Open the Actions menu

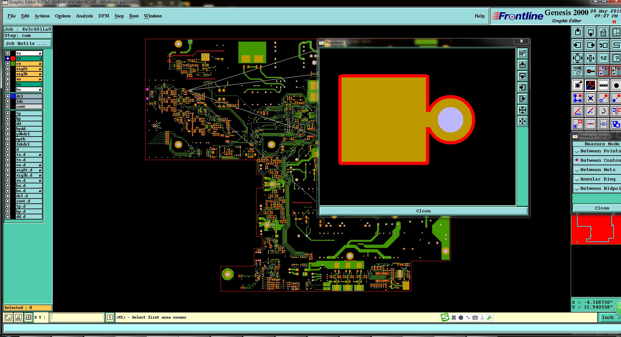click(42, 16)
